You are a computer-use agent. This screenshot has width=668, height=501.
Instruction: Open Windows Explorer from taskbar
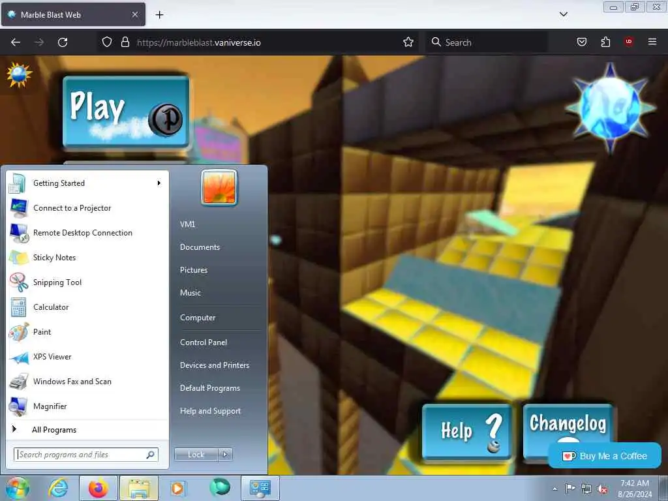pos(139,488)
